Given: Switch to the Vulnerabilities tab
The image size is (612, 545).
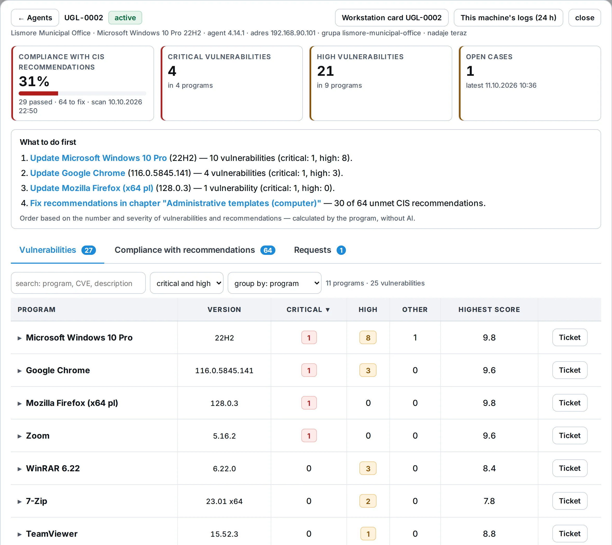Looking at the screenshot, I should (x=58, y=250).
